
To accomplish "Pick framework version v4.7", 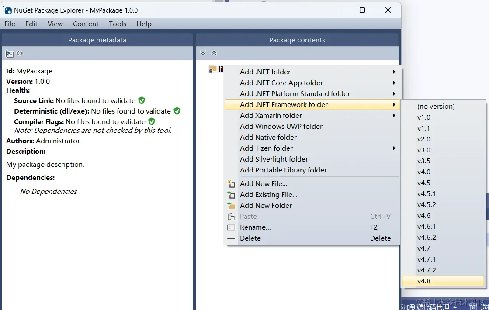I will [443, 248].
